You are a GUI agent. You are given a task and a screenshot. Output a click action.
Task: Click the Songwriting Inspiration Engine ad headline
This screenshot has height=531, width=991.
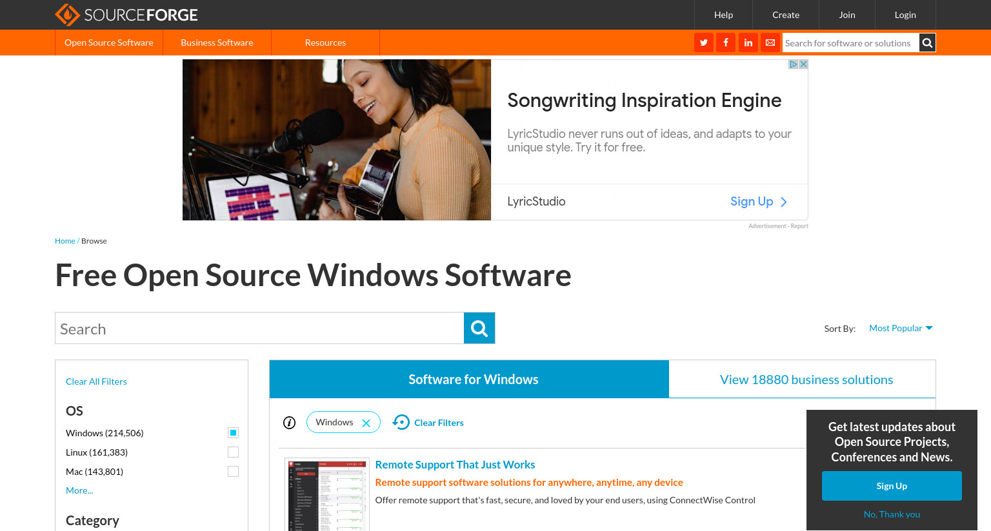click(644, 101)
